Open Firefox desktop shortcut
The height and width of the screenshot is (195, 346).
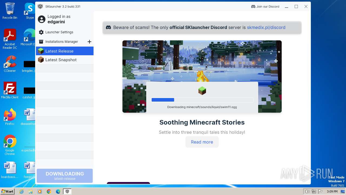(x=10, y=117)
